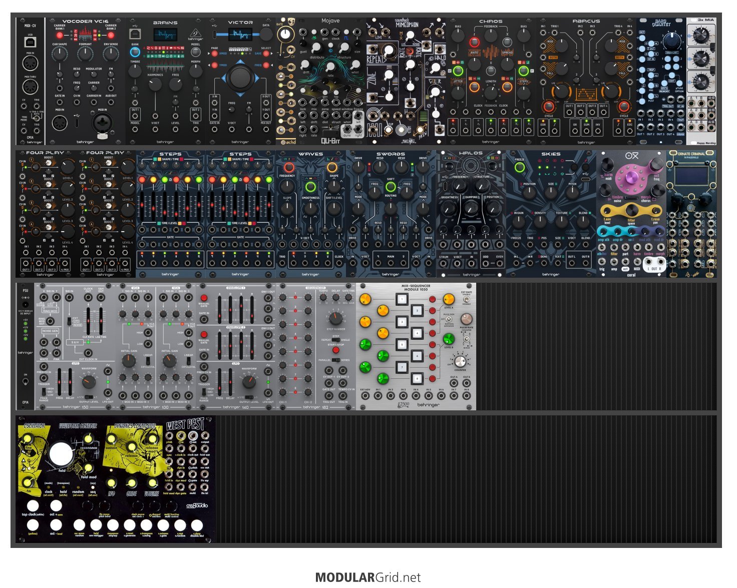737x588 pixels.
Task: Click the bottom knob on the 3x MIA module
Action: (x=701, y=81)
